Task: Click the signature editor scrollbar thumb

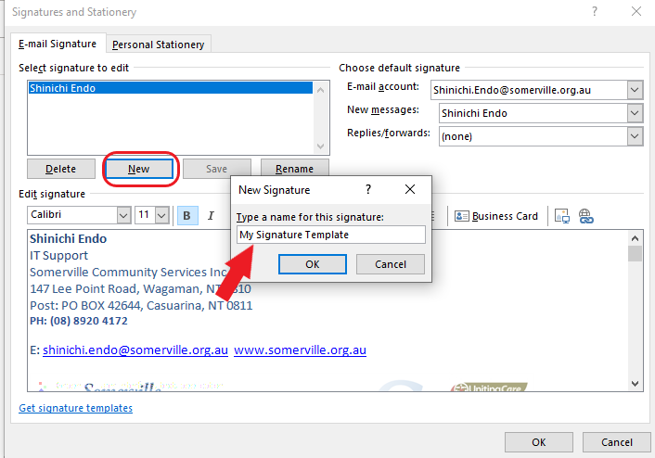Action: coord(635,254)
